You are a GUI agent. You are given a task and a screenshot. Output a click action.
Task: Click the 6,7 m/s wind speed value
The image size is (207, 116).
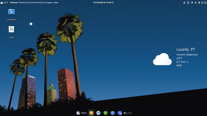coord(181,62)
